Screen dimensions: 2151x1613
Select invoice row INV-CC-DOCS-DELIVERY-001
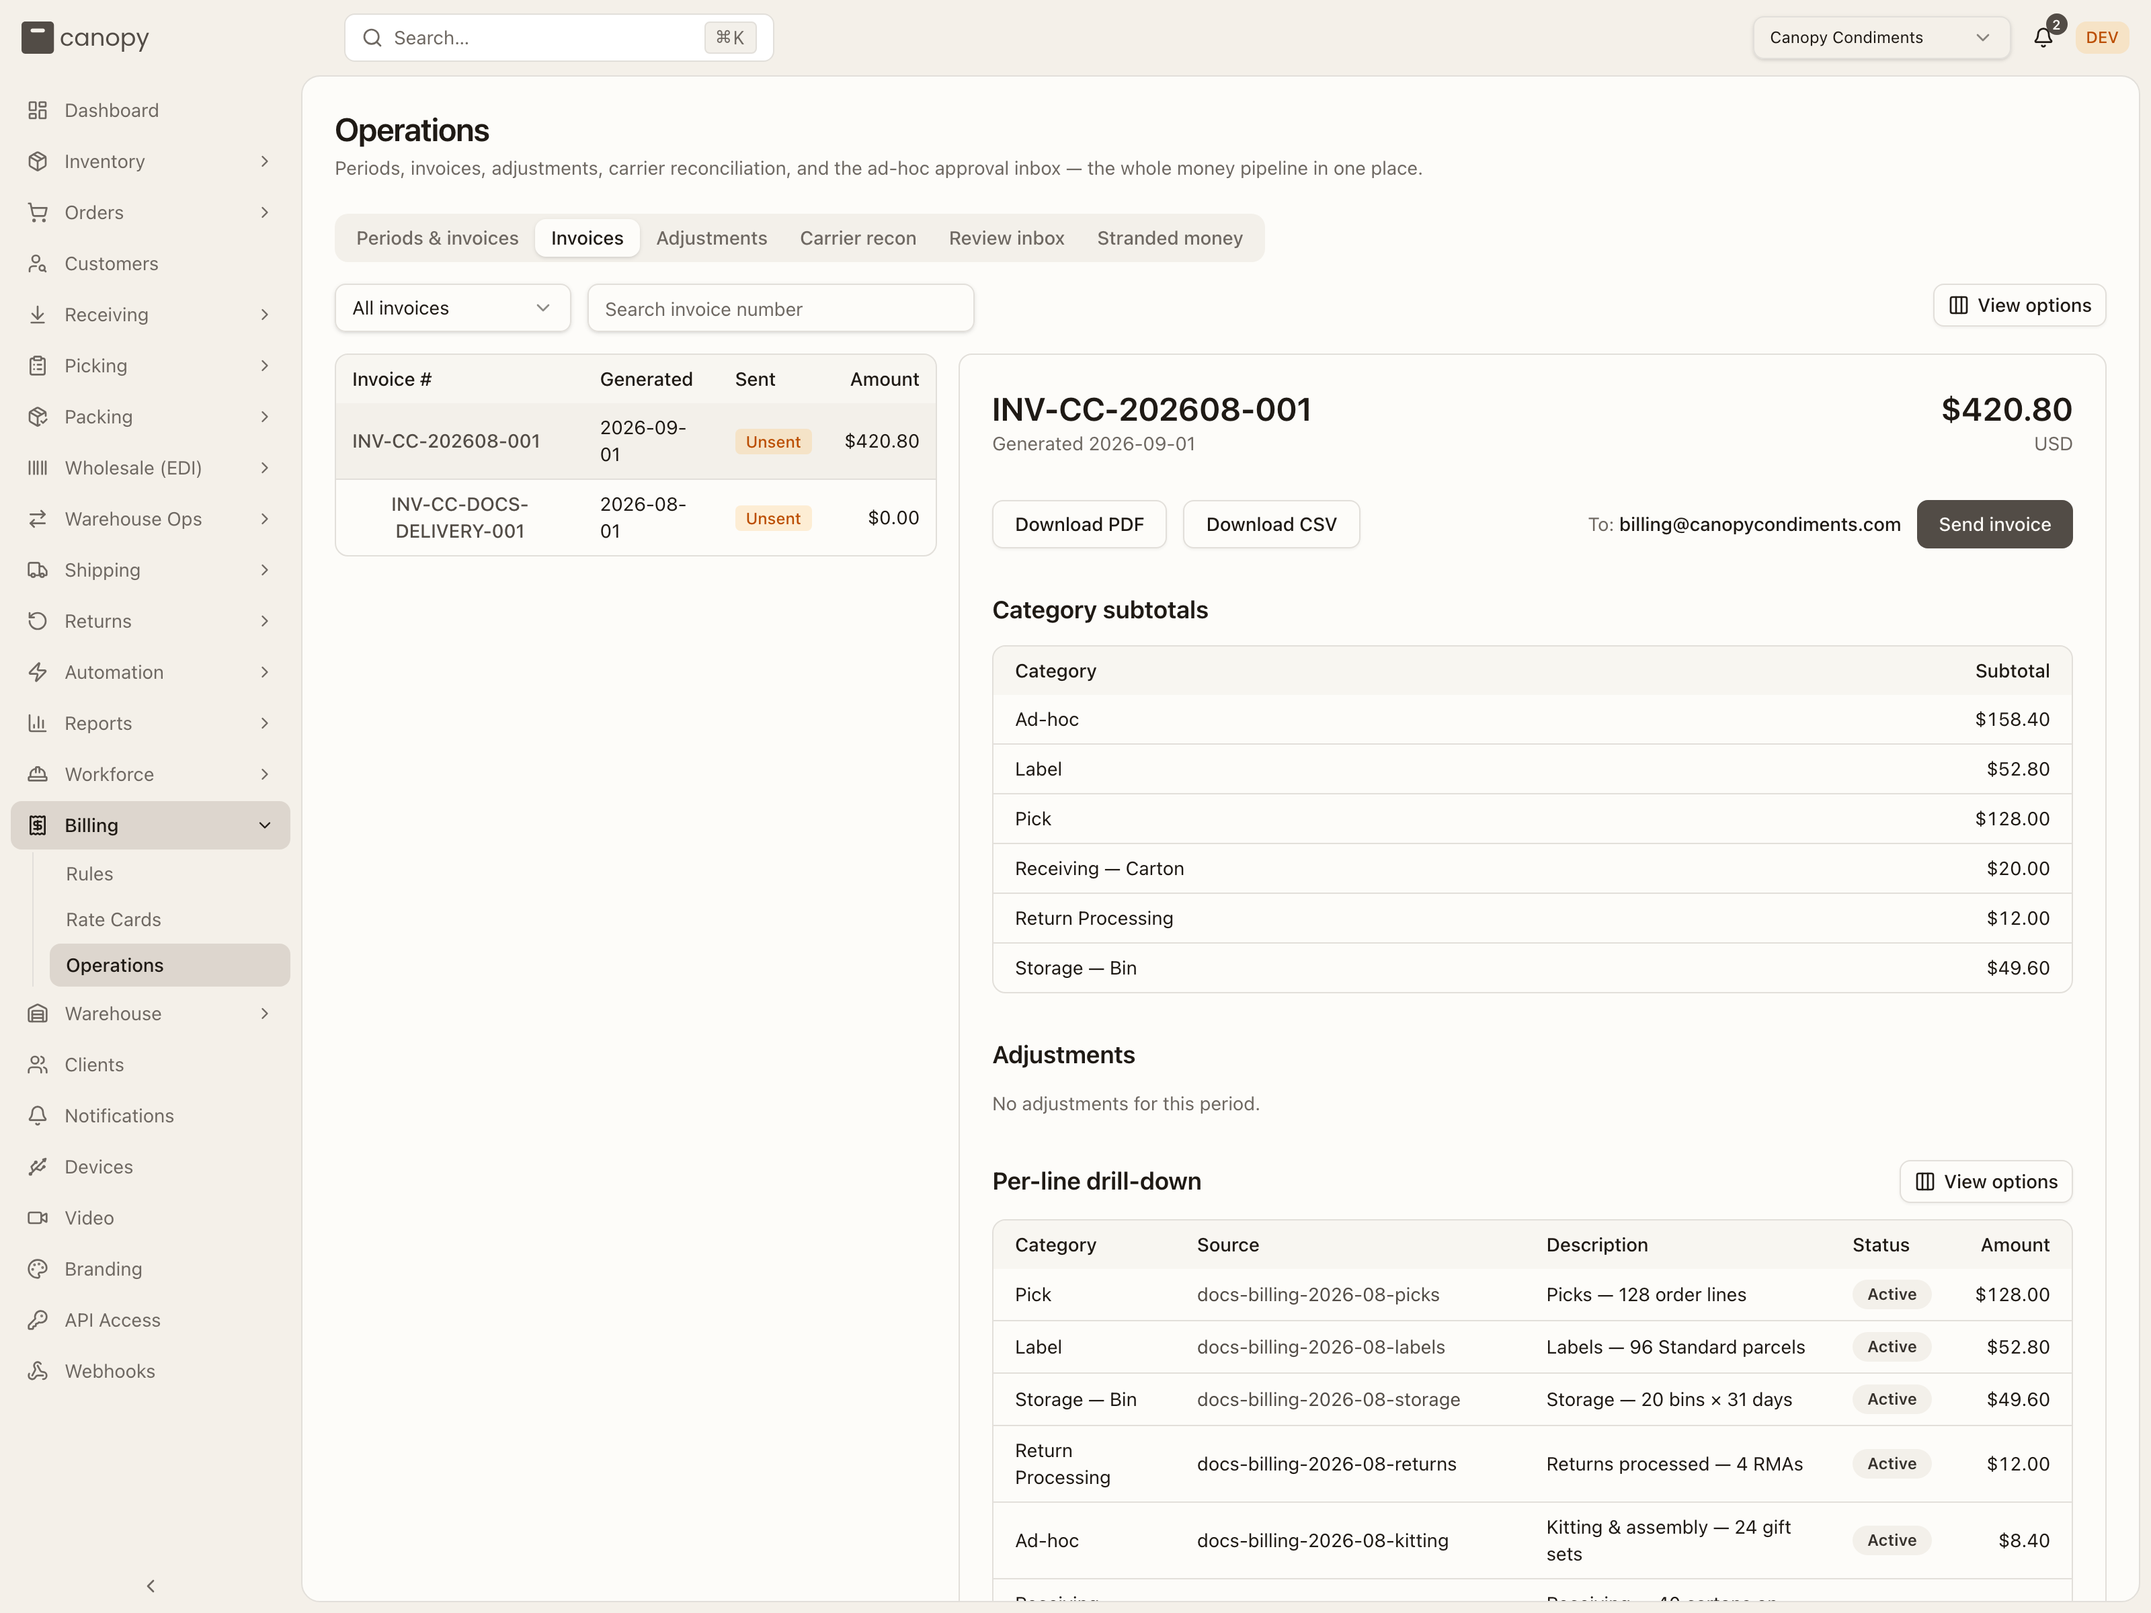tap(636, 518)
